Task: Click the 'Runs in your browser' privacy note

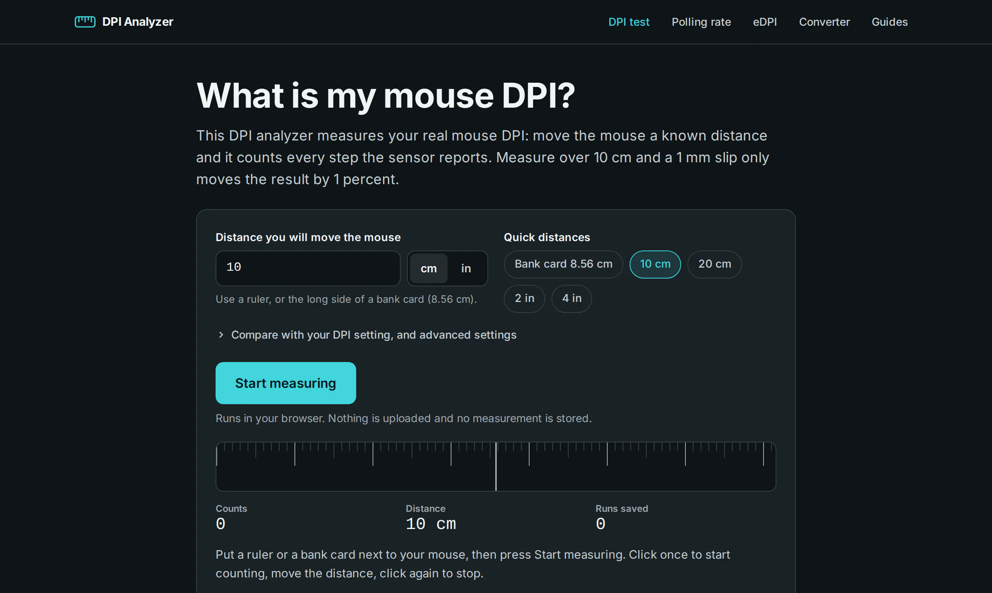Action: point(403,418)
